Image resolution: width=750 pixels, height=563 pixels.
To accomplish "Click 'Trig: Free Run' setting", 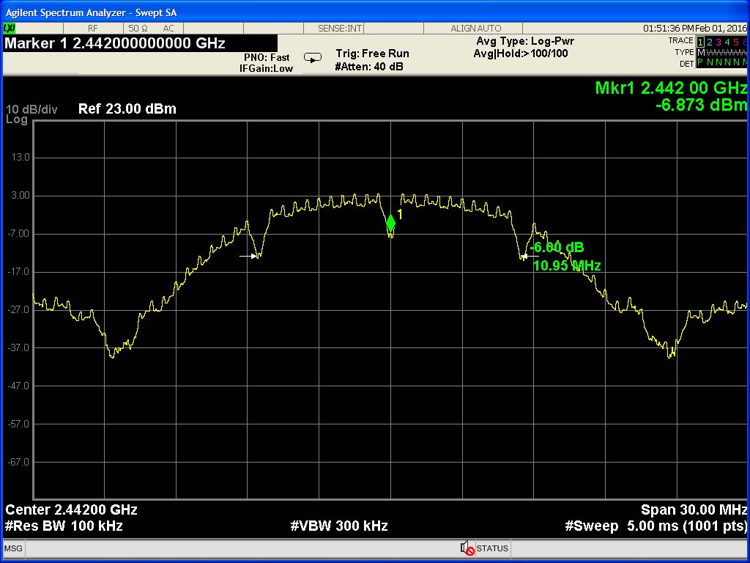I will 372,53.
